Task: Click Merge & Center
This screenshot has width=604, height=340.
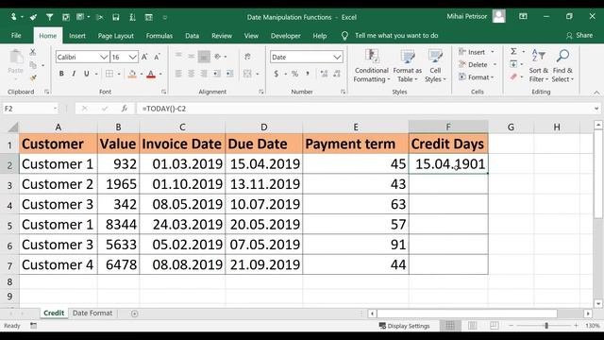Action: click(247, 74)
